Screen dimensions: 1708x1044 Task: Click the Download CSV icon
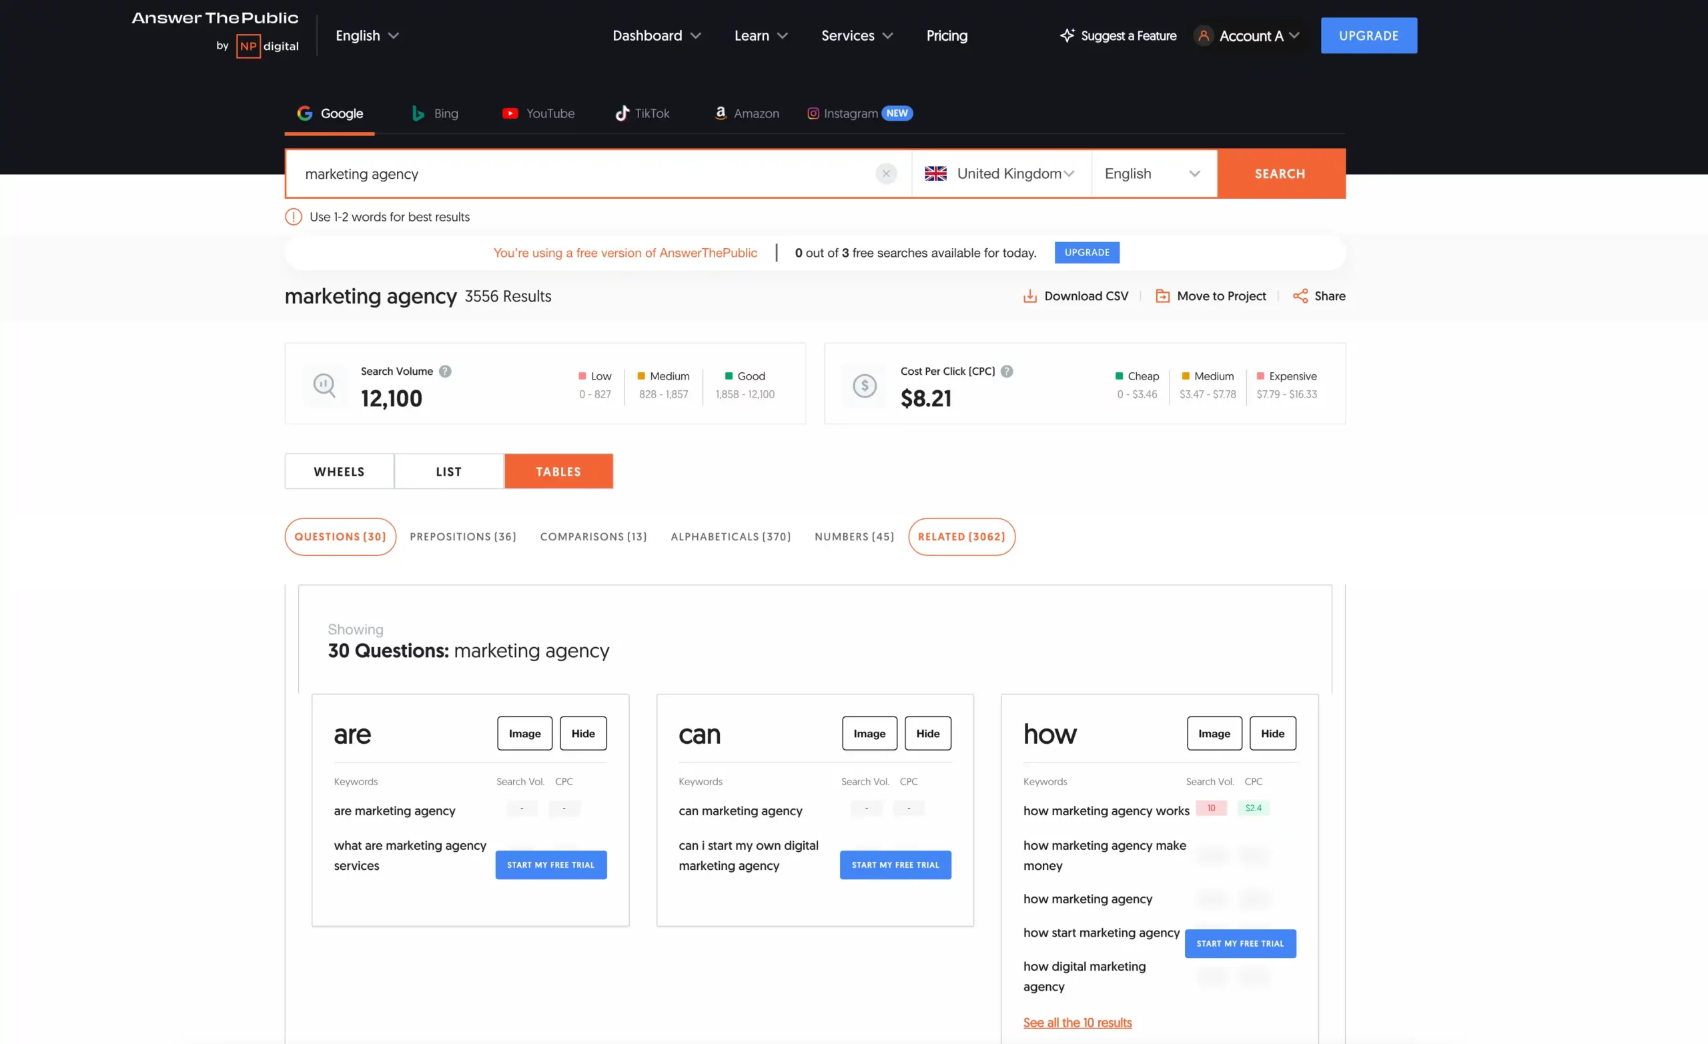pos(1030,296)
